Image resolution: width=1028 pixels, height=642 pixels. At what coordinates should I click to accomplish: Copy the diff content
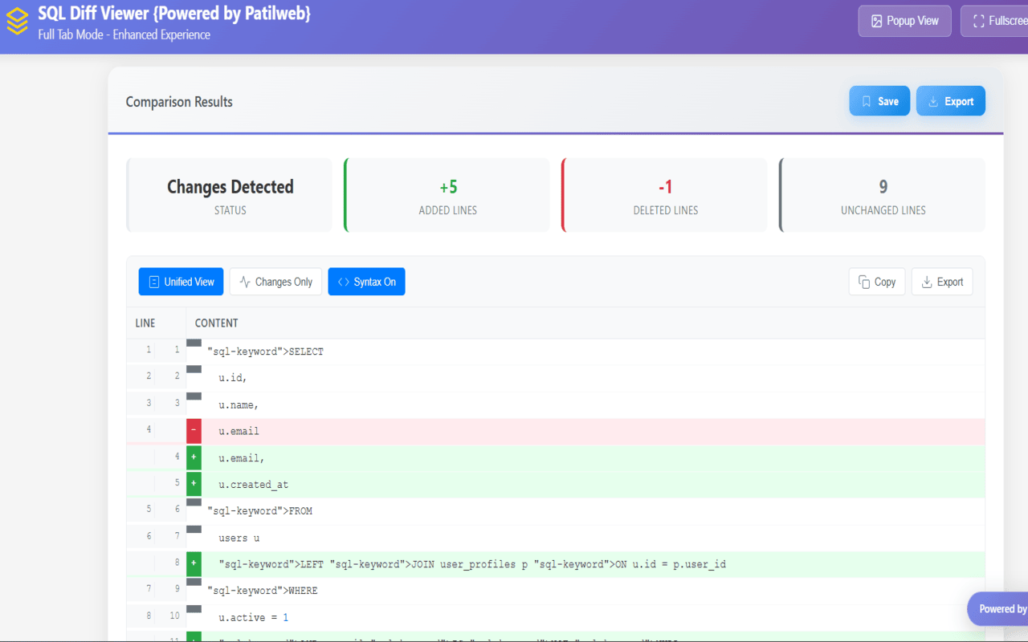(x=877, y=282)
